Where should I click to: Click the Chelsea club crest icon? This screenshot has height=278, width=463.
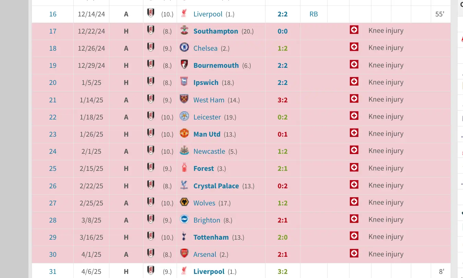point(184,48)
